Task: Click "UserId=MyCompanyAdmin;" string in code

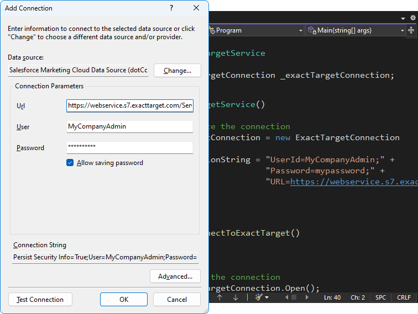Action: pyautogui.click(x=325, y=159)
